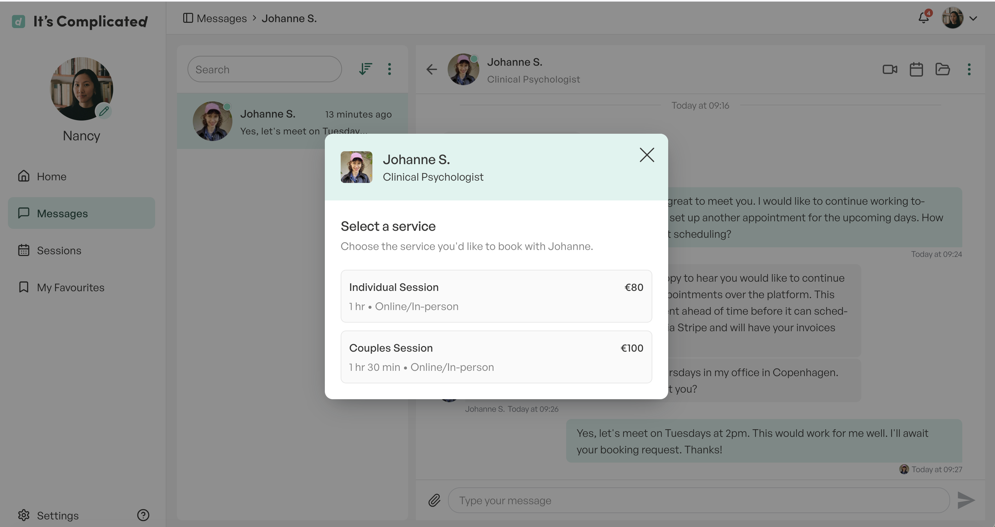The width and height of the screenshot is (995, 527).
Task: Open Home in the sidebar
Action: tap(81, 176)
